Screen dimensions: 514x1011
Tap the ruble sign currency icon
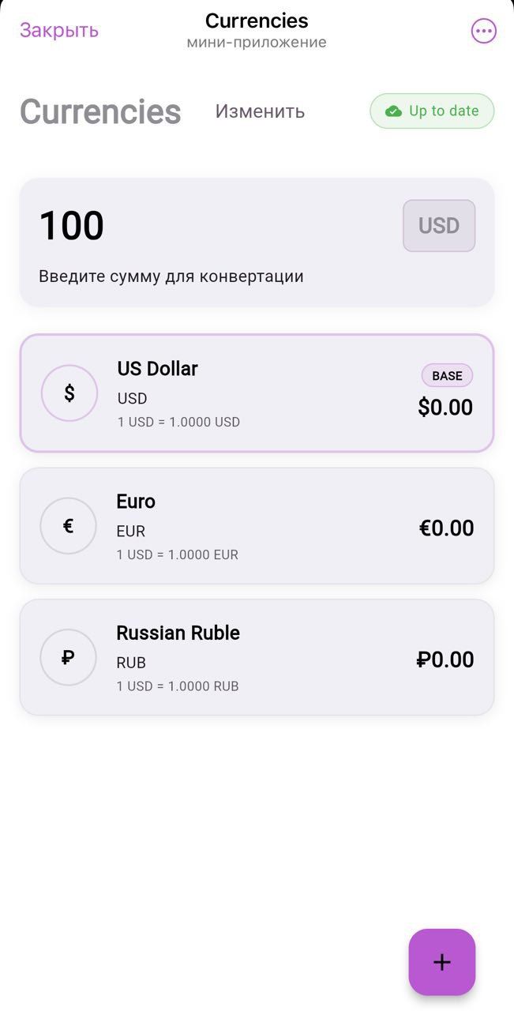click(69, 657)
